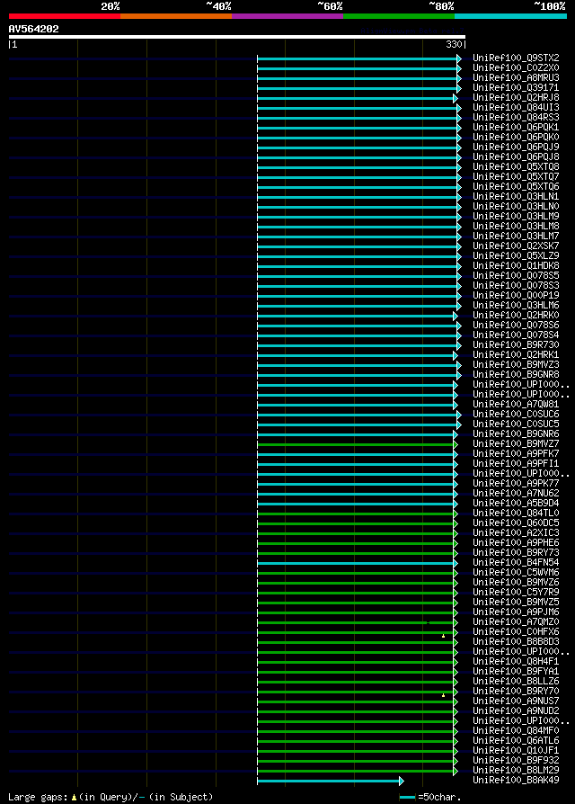Open the UniRef100_Q84UI3 hit label
The width and height of the screenshot is (575, 804).
[516, 108]
